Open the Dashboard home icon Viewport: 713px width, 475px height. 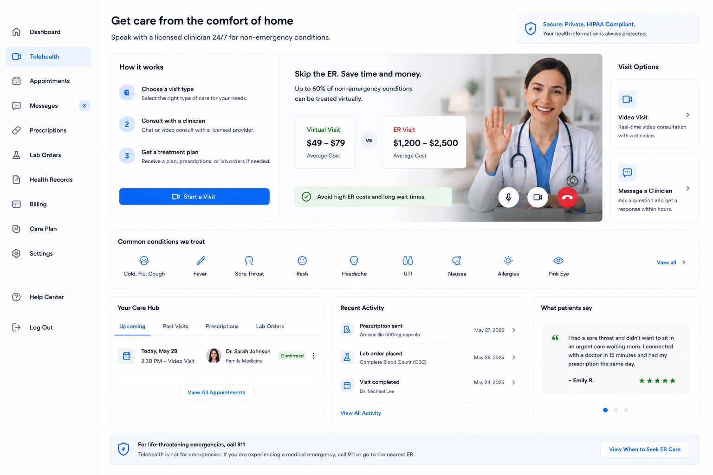click(16, 32)
